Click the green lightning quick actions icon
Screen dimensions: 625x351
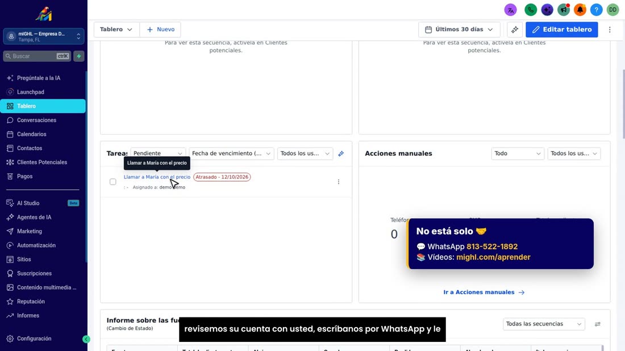pos(79,56)
